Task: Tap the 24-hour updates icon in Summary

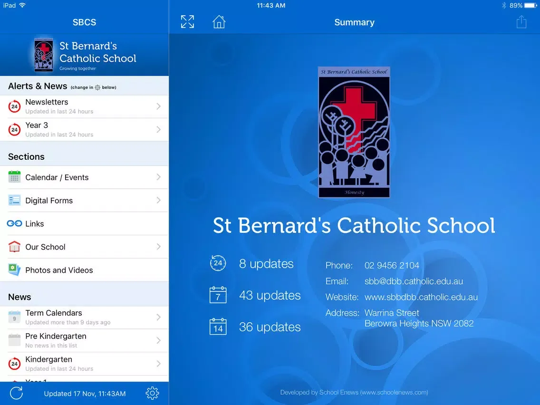Action: tap(218, 263)
